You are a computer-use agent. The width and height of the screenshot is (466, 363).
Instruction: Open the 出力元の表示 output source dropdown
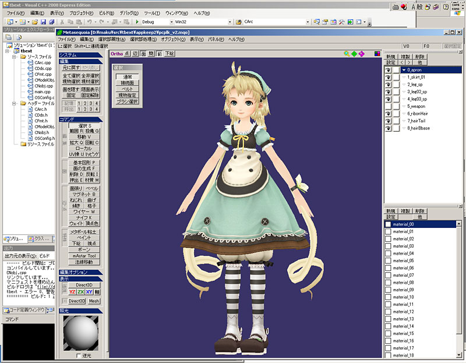(x=47, y=256)
